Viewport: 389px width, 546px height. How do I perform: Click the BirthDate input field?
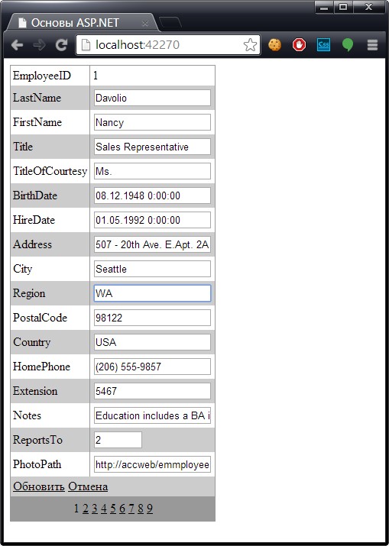tap(152, 195)
